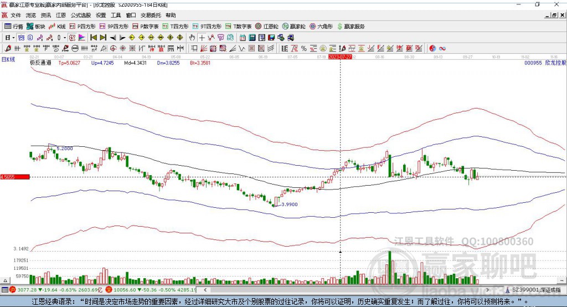Viewport: 567px width, 307px height.
Task: Click the red-blue yin-yang icon
Action: pyautogui.click(x=432, y=49)
